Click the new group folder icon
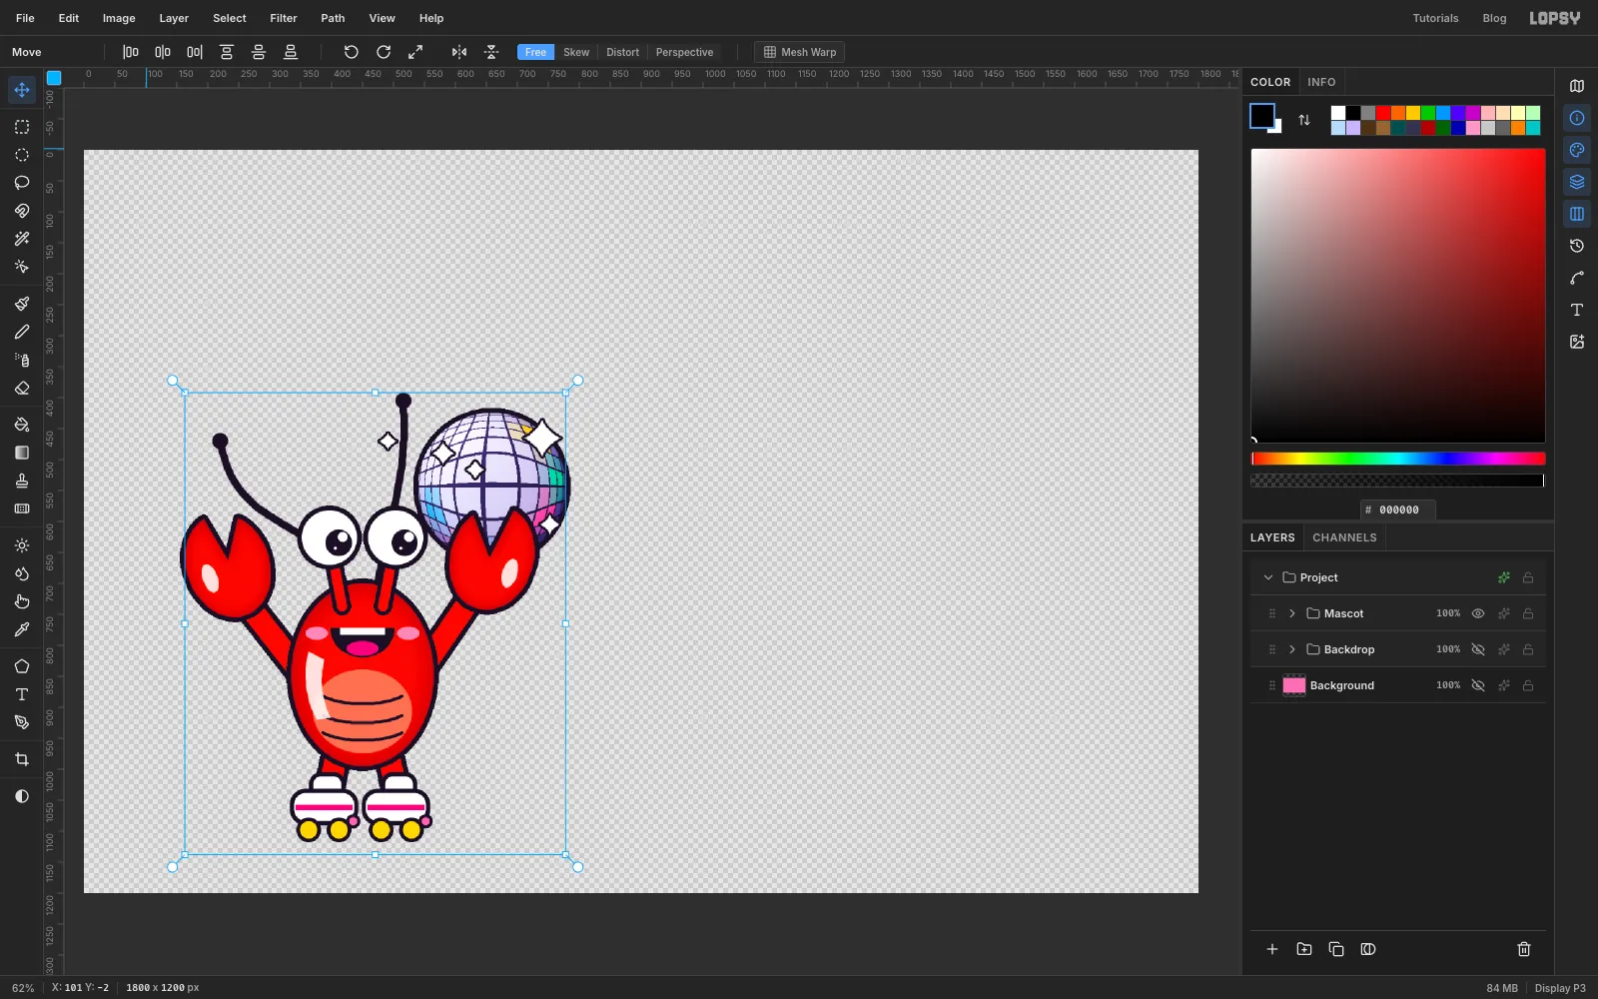Screen dimensions: 1598x999 (x=1304, y=949)
